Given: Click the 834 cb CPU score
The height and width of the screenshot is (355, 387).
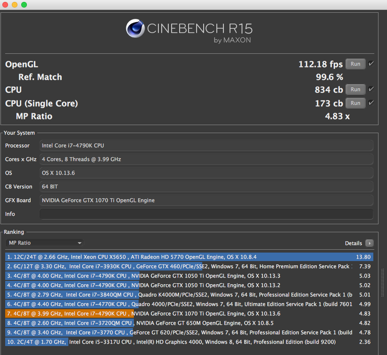Looking at the screenshot, I should (x=329, y=90).
